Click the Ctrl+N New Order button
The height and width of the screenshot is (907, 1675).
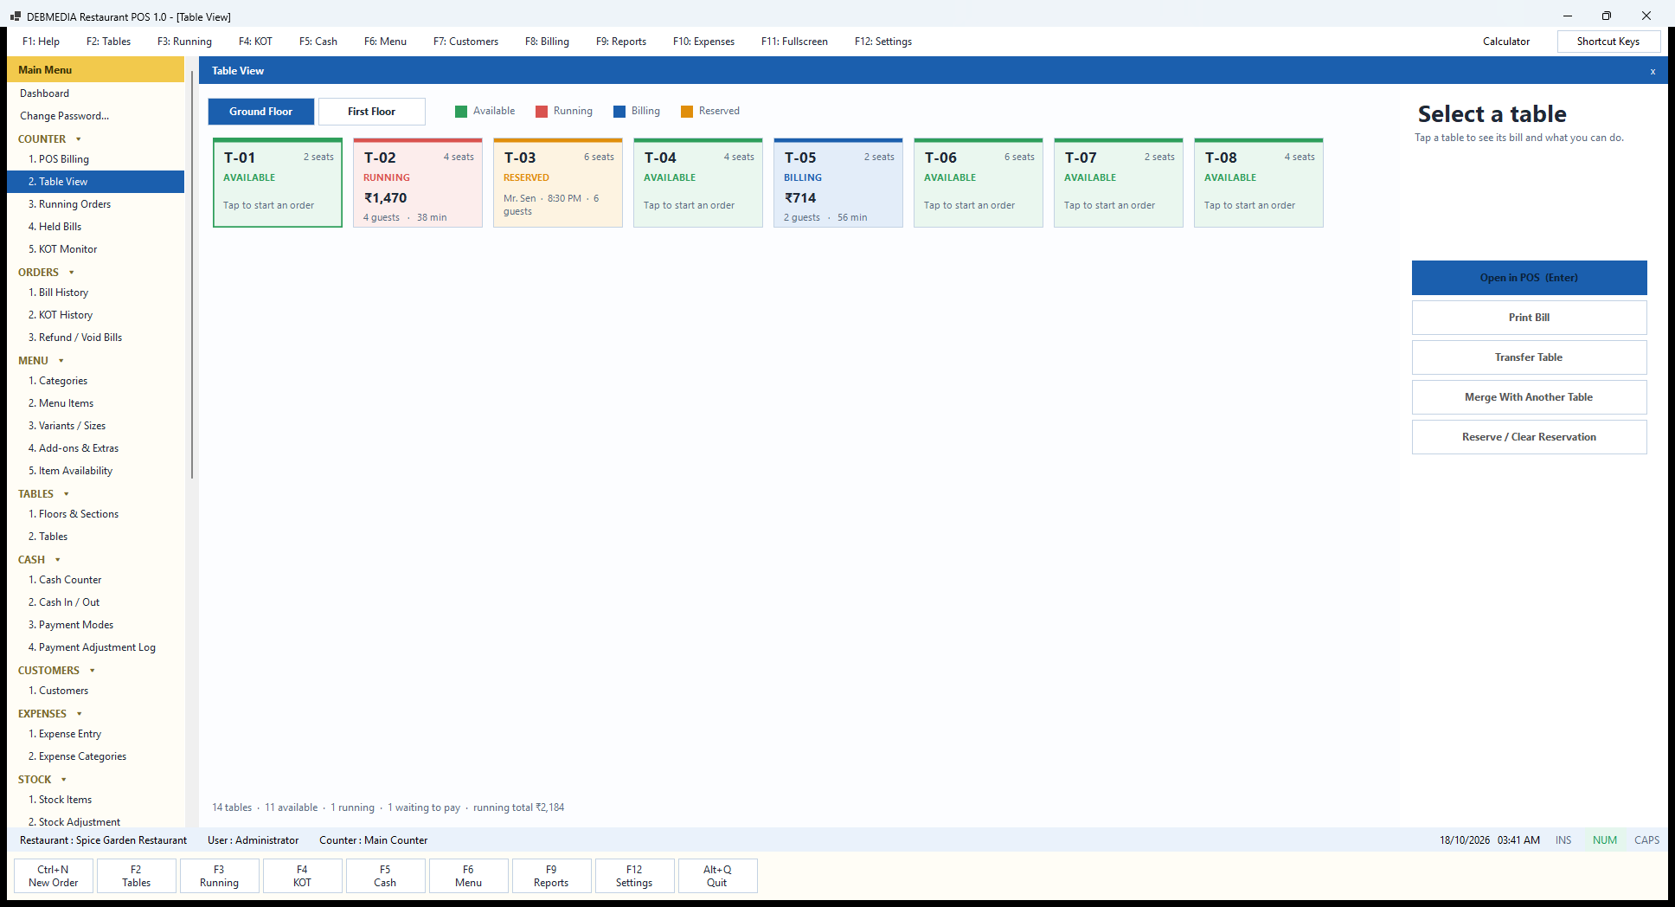[54, 876]
